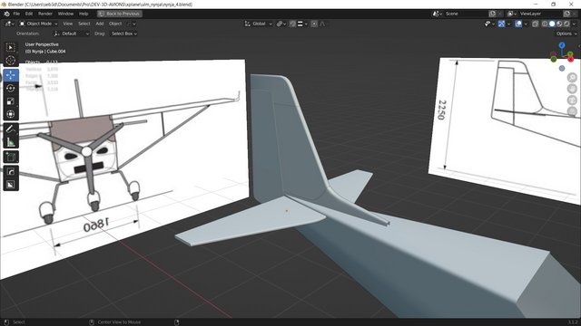Click the red X axis gizmo handle
The image size is (581, 326).
pos(571,59)
